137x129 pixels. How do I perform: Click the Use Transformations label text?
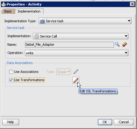point(29,80)
